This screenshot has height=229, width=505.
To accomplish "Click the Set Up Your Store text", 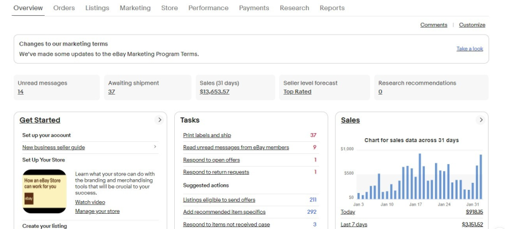I will (x=44, y=160).
